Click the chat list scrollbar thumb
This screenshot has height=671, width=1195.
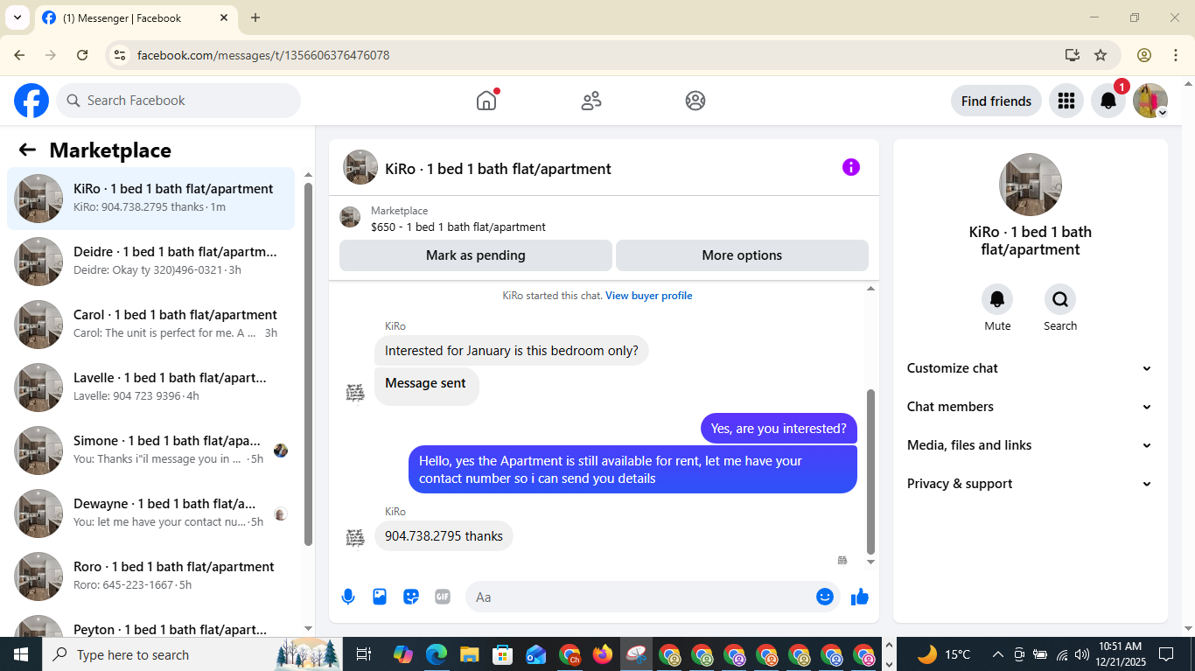click(x=308, y=364)
